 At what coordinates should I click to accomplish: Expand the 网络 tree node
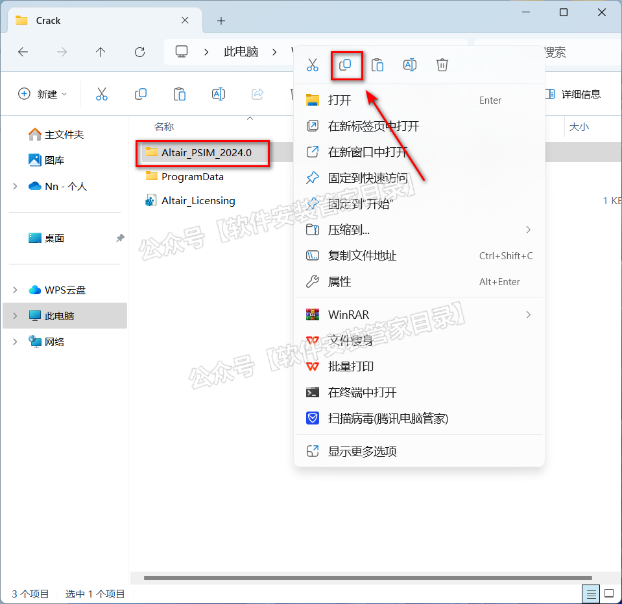click(15, 342)
